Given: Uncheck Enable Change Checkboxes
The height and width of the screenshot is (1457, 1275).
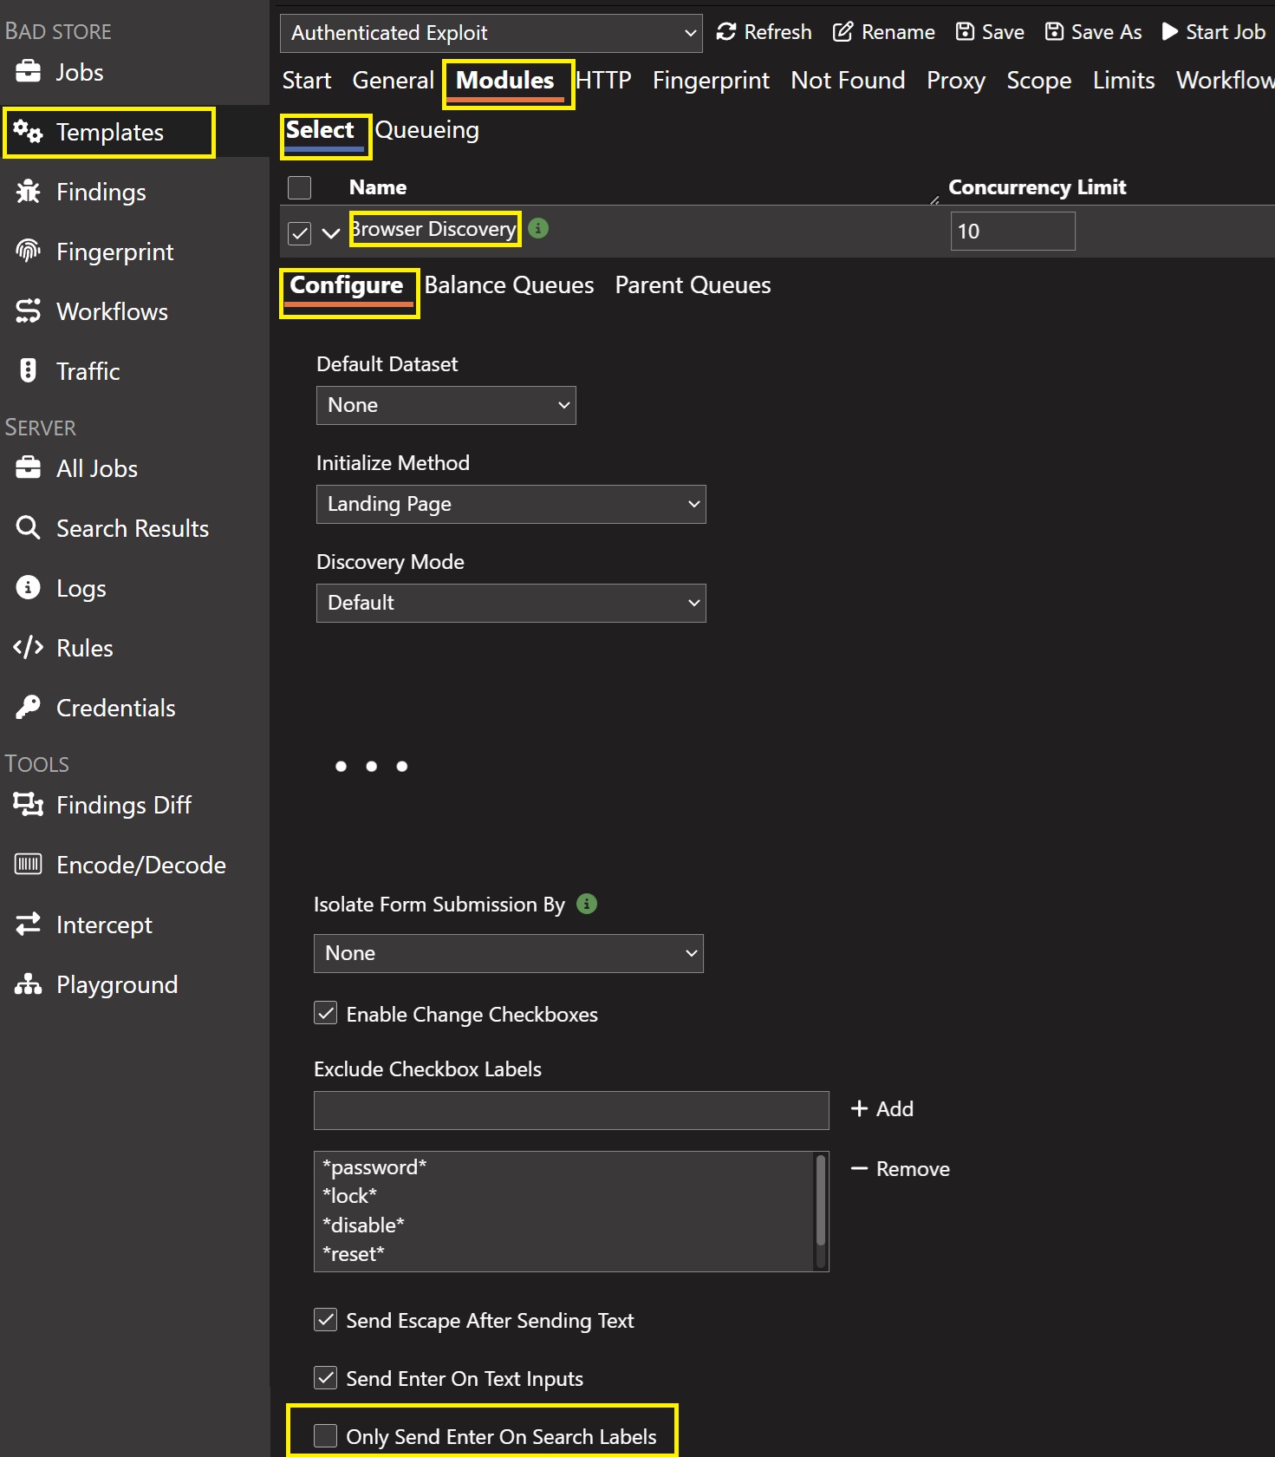Looking at the screenshot, I should pyautogui.click(x=326, y=1014).
